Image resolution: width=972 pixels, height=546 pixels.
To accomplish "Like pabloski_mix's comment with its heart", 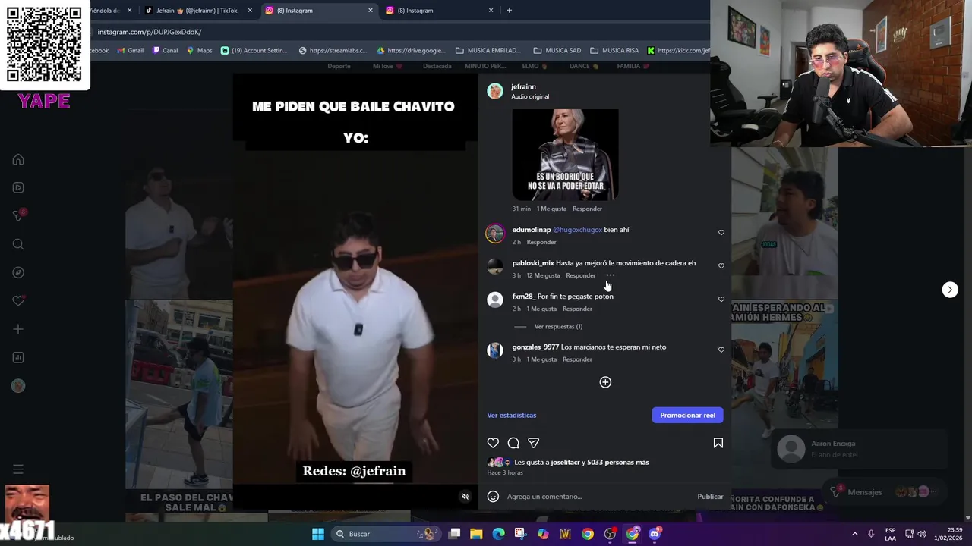I will 721,266.
